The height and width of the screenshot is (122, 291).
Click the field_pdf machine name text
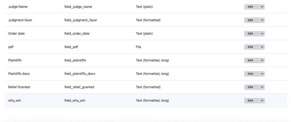click(71, 47)
